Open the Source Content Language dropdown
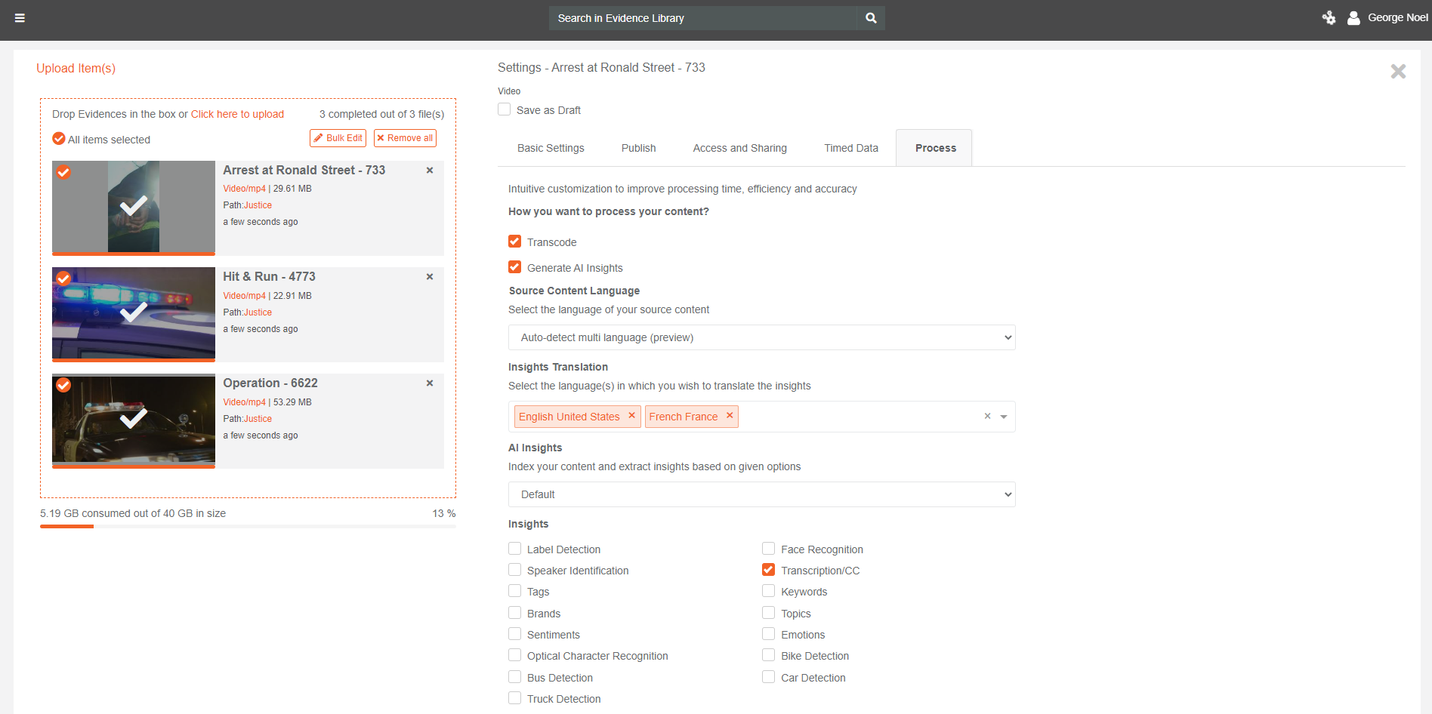The image size is (1432, 714). 761,337
